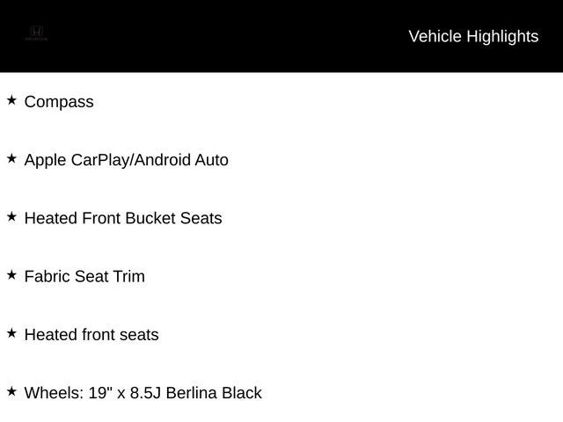Viewport: 563px width, 422px height.
Task: Click the HONDA wordmark under the logo
Action: (36, 39)
